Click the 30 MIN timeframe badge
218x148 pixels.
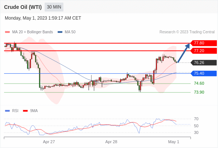pyautogui.click(x=54, y=7)
